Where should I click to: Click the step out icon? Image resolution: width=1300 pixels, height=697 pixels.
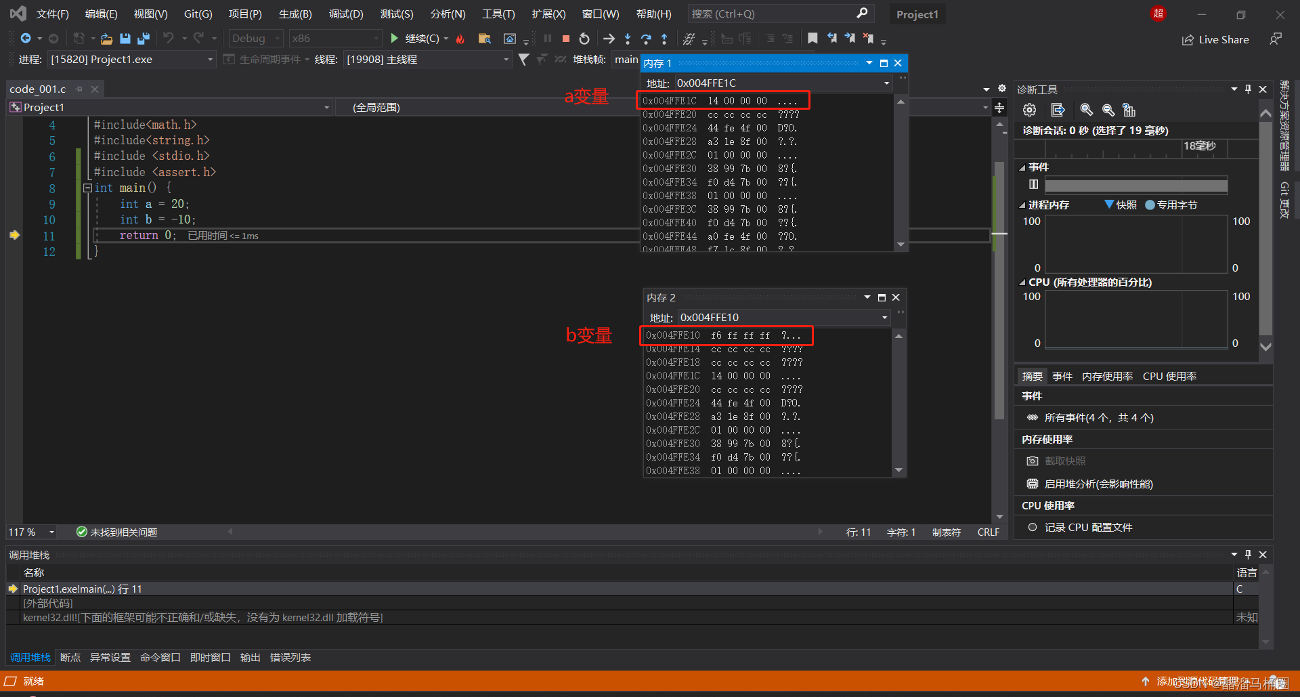tap(664, 39)
